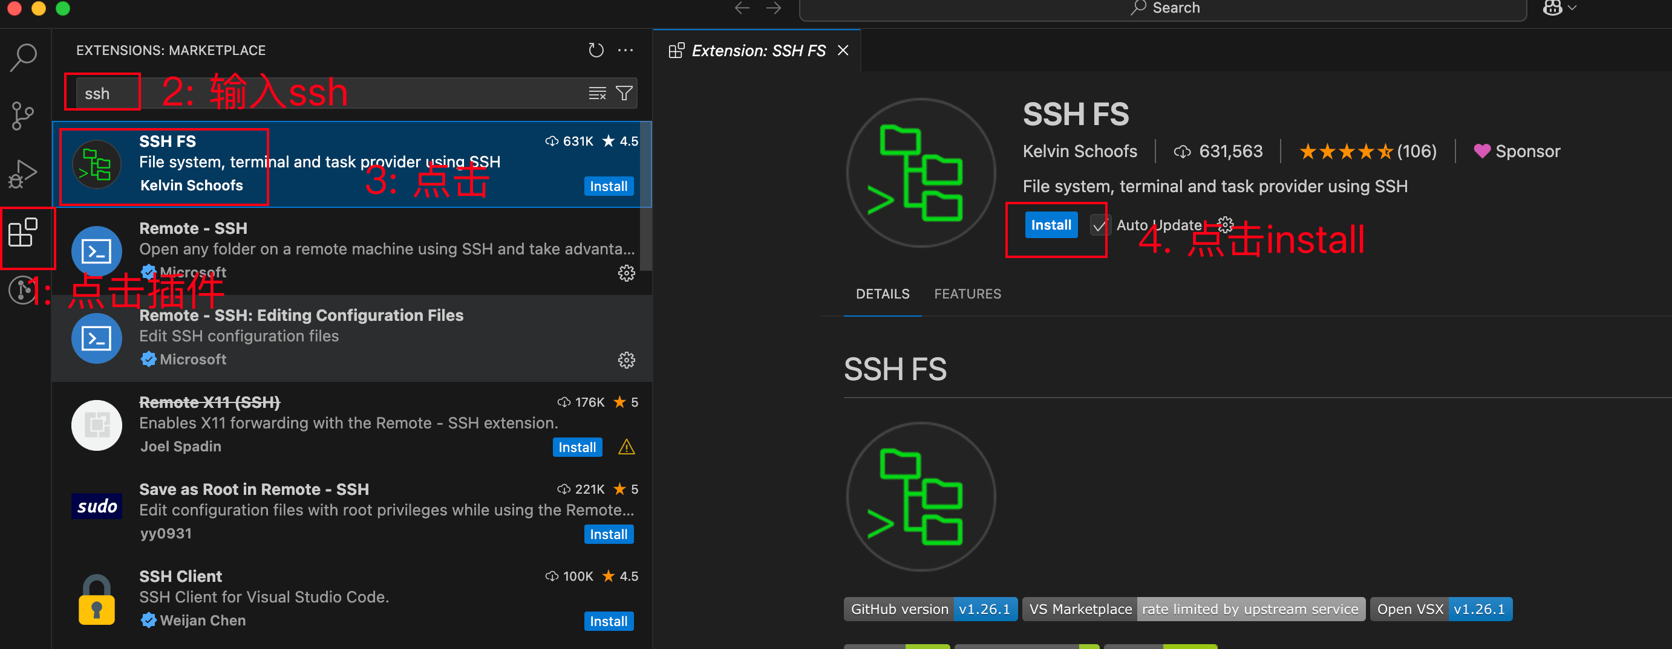The width and height of the screenshot is (1672, 649).
Task: Click the Weijan Chen publisher name
Action: click(x=203, y=621)
